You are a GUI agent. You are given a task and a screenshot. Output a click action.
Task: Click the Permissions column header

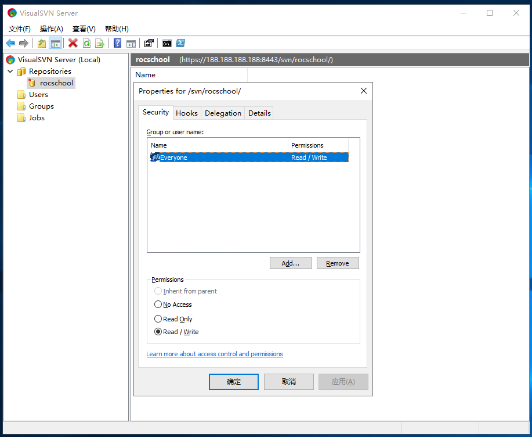click(x=318, y=145)
